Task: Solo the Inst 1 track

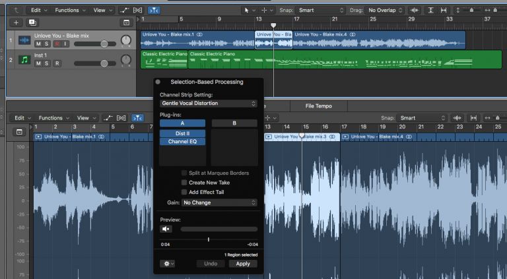Action: coord(47,63)
